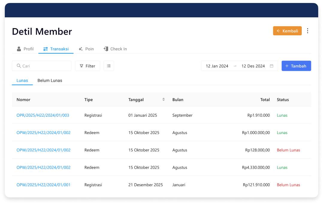Click the Detil Member page title

click(x=42, y=31)
